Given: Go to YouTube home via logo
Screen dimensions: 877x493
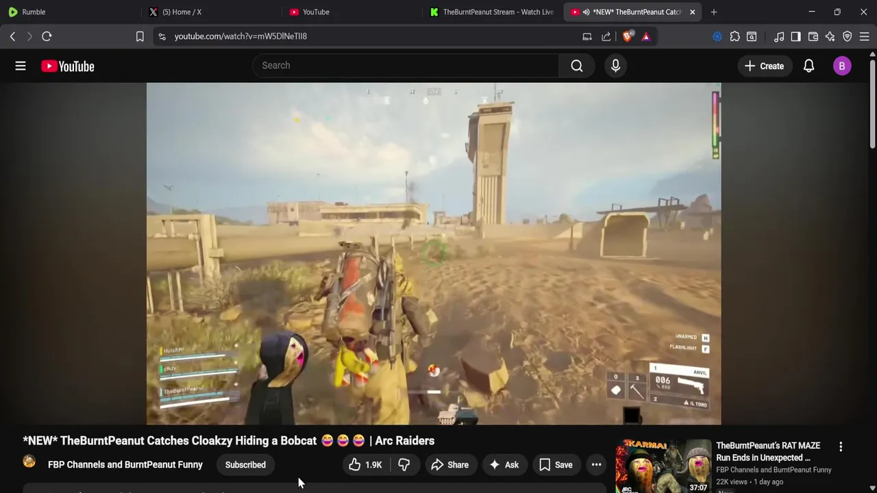Looking at the screenshot, I should (68, 66).
